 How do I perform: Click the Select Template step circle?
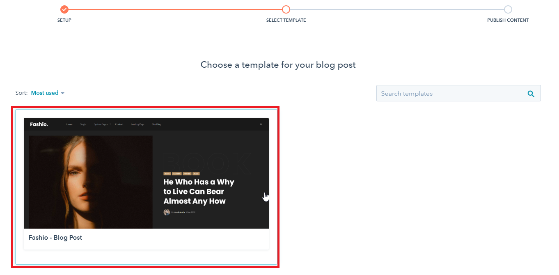point(286,9)
